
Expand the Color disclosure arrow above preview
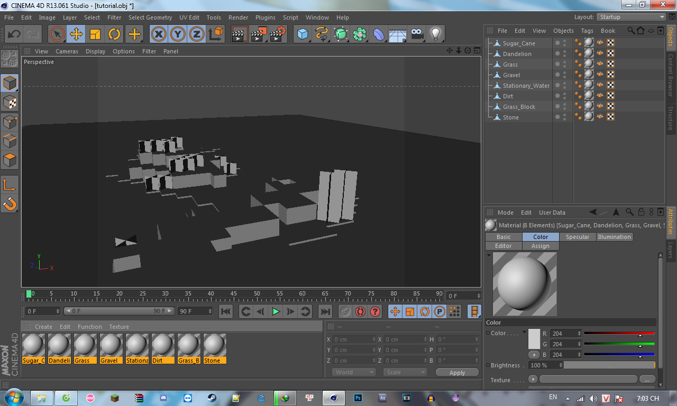click(x=489, y=255)
